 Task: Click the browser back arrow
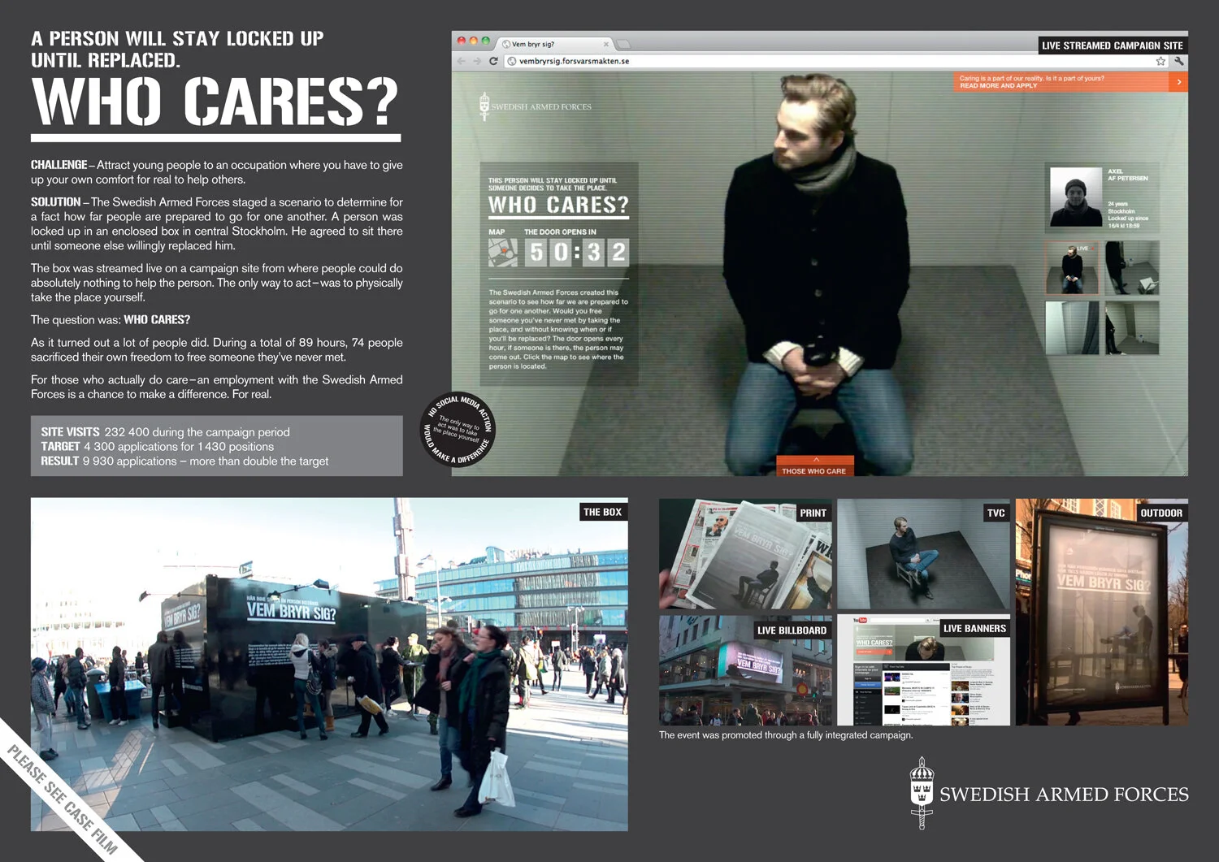pyautogui.click(x=462, y=61)
